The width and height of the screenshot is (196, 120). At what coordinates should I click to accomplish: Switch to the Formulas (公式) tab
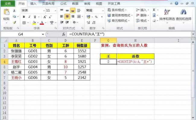(63, 4)
